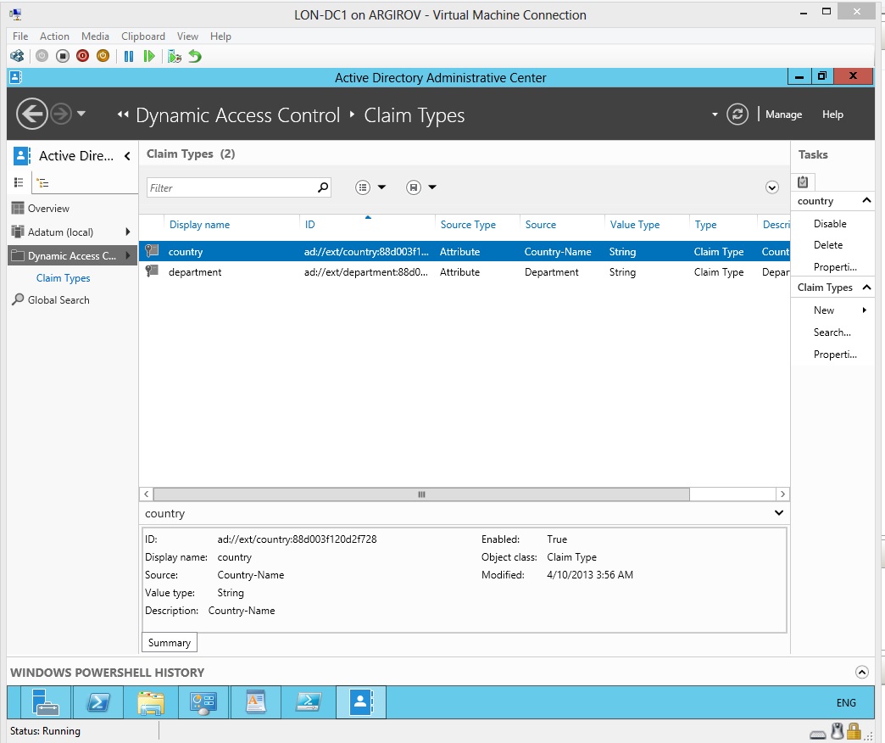Sort by the Source Type column header

(x=468, y=225)
